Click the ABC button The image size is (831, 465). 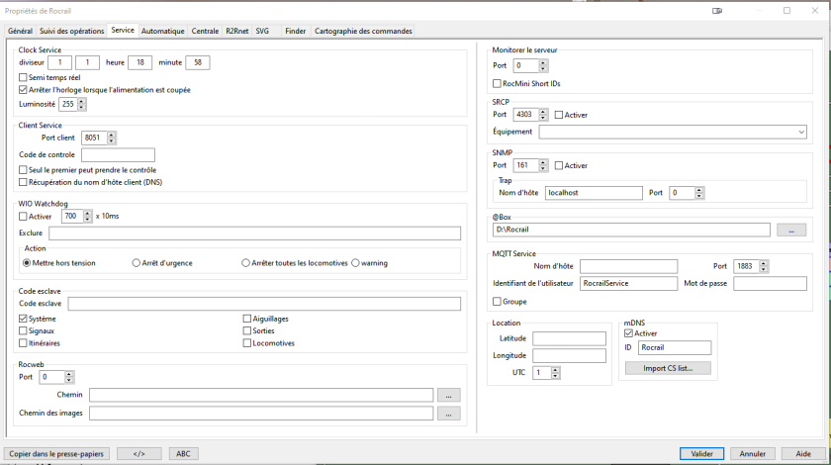point(183,453)
